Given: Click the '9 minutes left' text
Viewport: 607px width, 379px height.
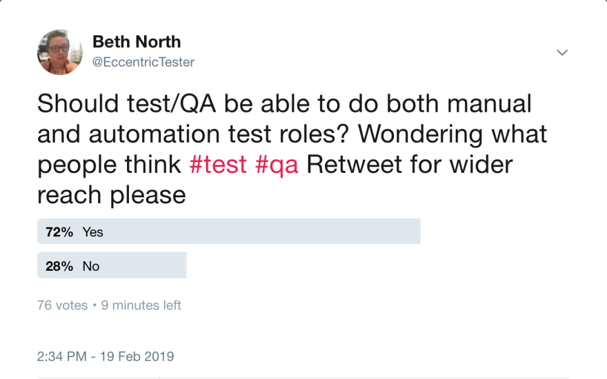Looking at the screenshot, I should pyautogui.click(x=141, y=305).
